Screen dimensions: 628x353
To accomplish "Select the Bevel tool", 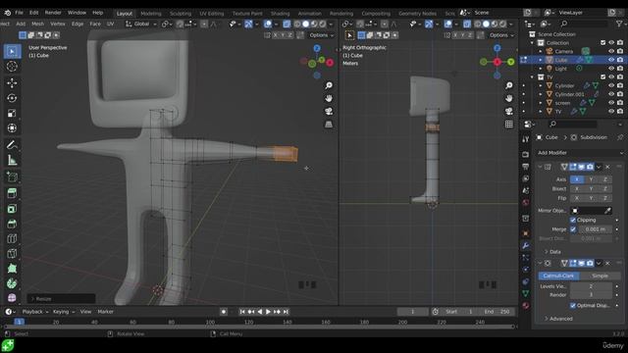I will click(x=12, y=224).
